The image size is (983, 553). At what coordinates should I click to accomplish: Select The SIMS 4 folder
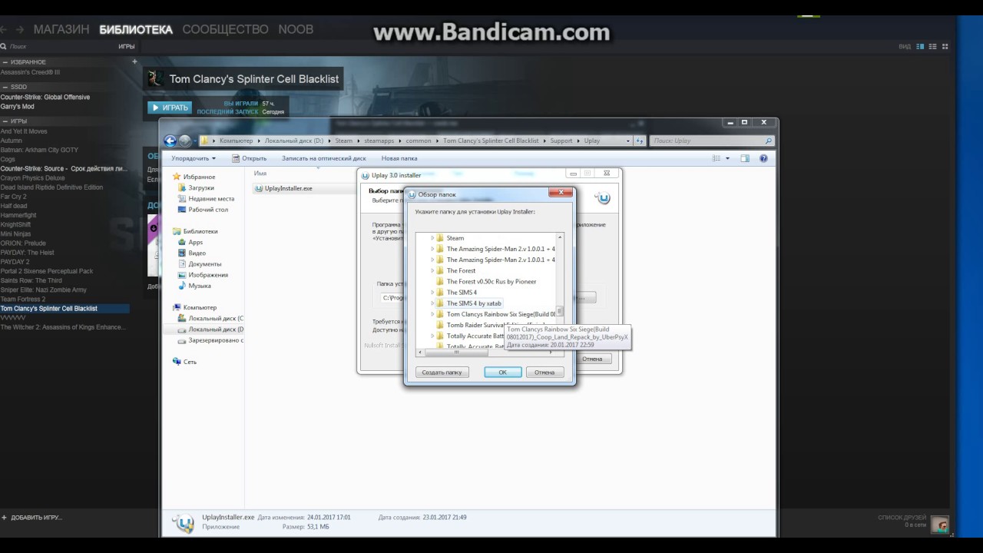pyautogui.click(x=462, y=293)
